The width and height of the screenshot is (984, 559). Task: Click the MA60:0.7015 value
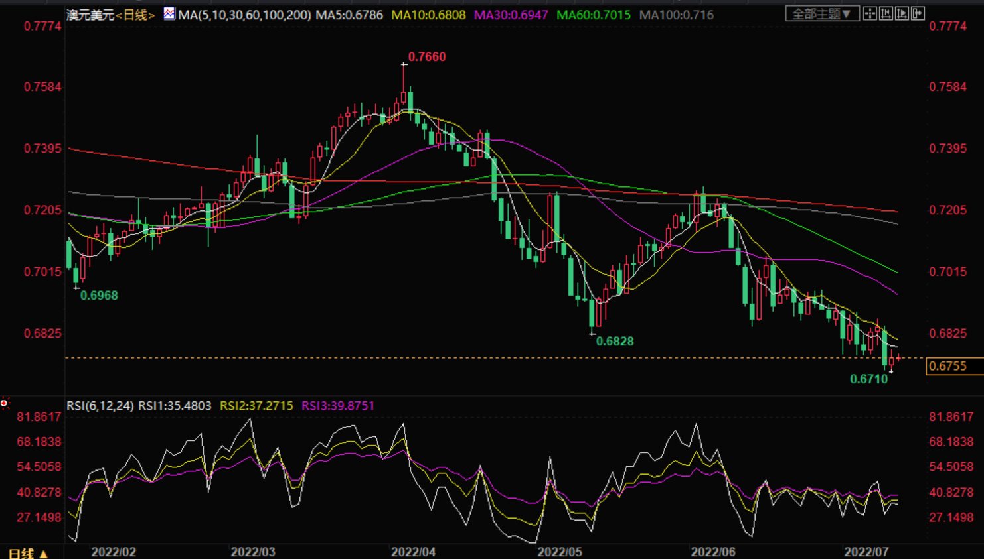click(x=594, y=15)
